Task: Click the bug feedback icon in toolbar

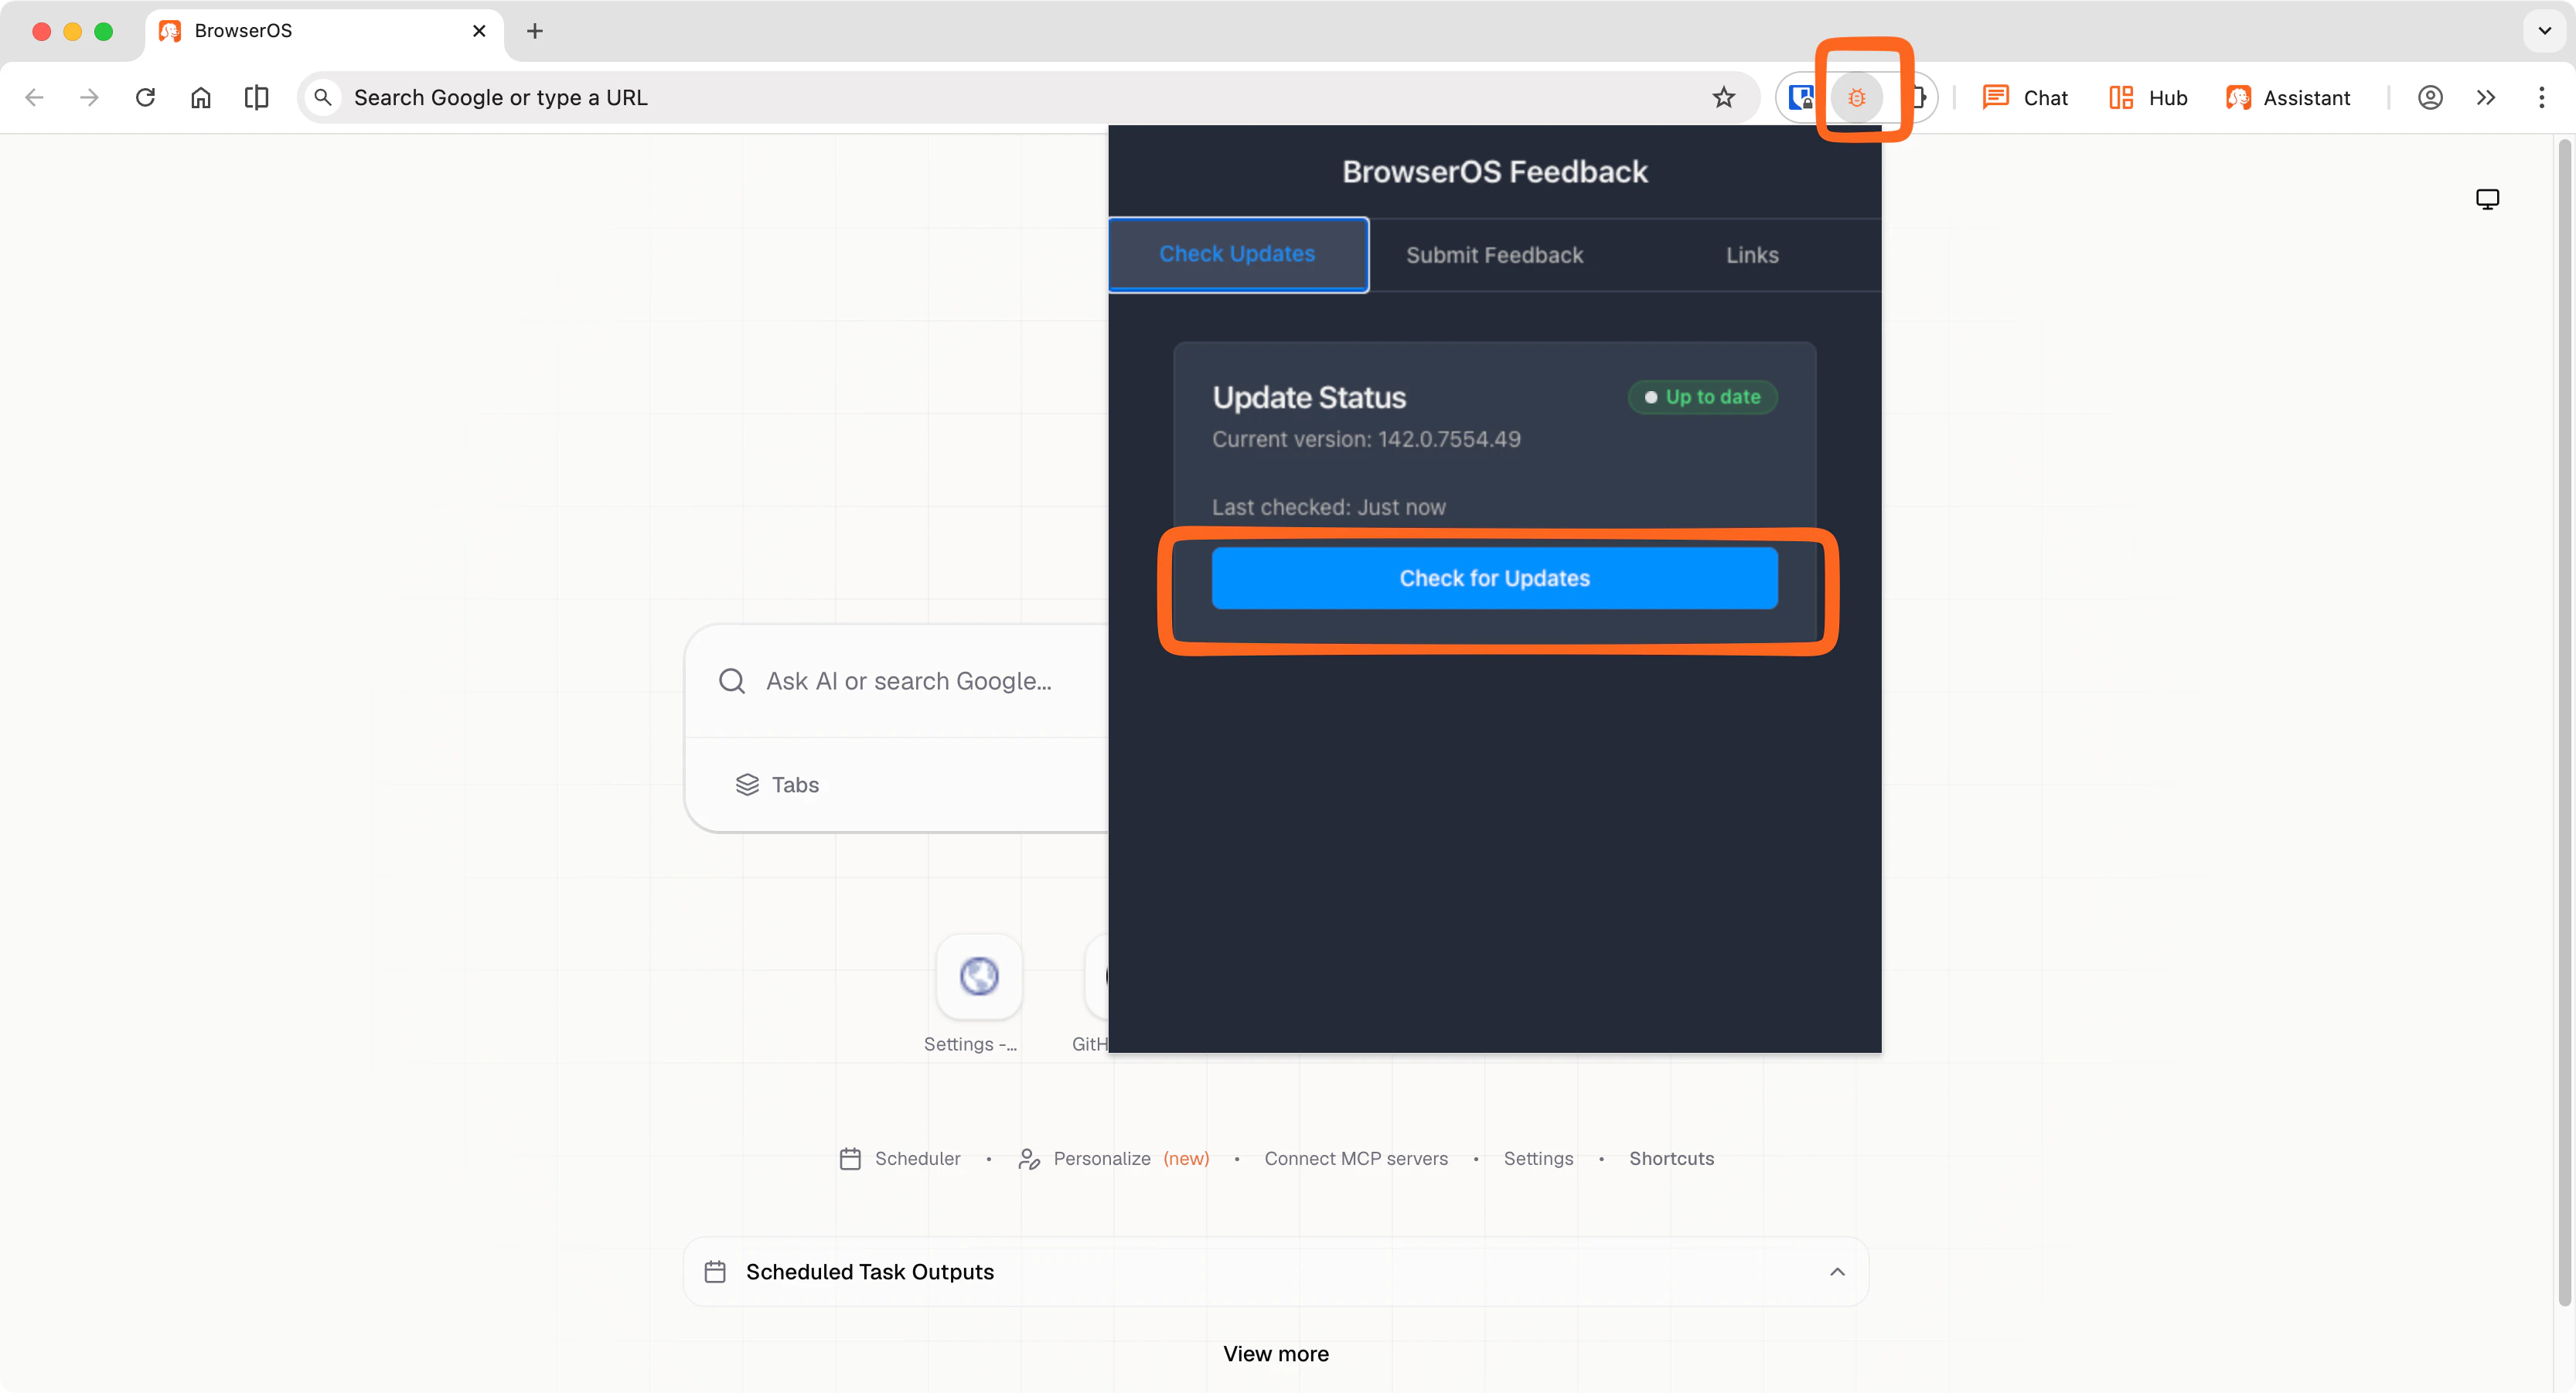Action: pos(1858,97)
